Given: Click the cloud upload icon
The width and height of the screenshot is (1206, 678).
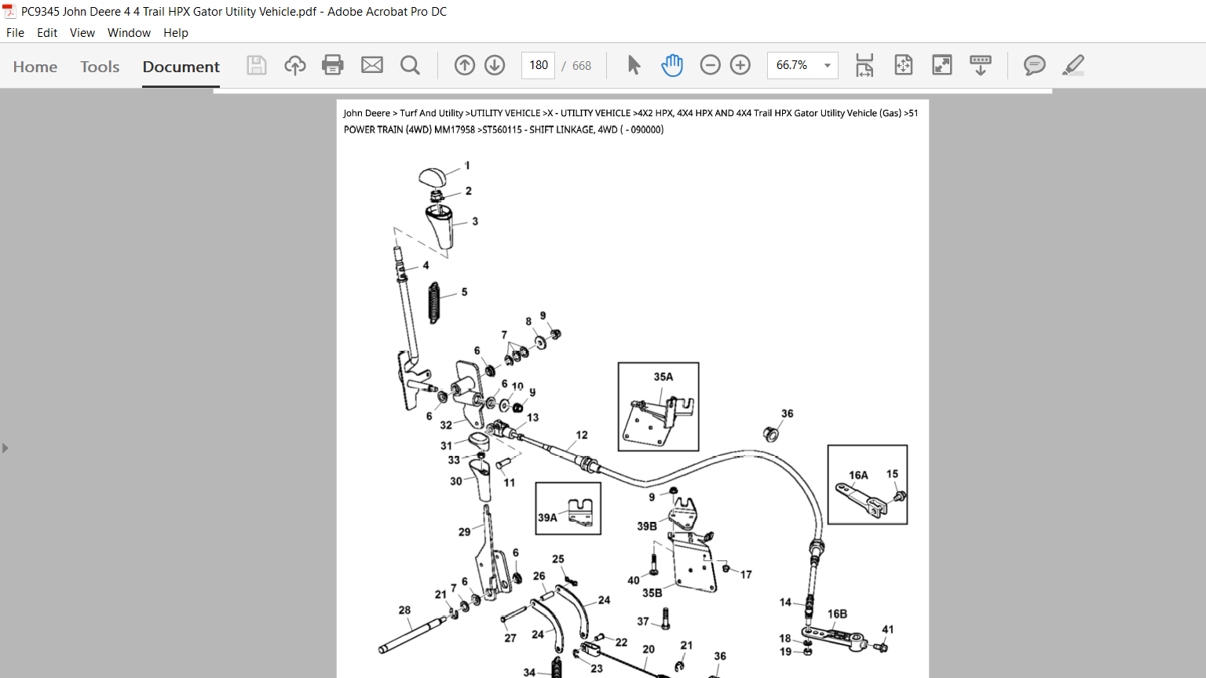Looking at the screenshot, I should [295, 65].
